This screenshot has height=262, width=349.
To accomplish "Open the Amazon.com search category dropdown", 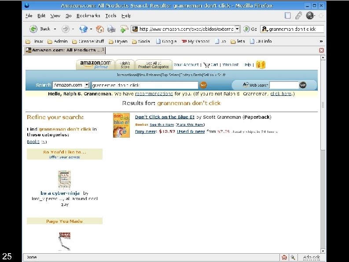I will [x=87, y=85].
